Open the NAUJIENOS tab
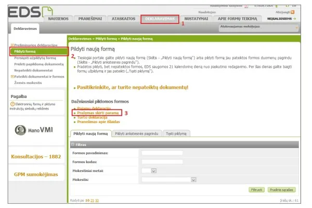 click(58, 19)
